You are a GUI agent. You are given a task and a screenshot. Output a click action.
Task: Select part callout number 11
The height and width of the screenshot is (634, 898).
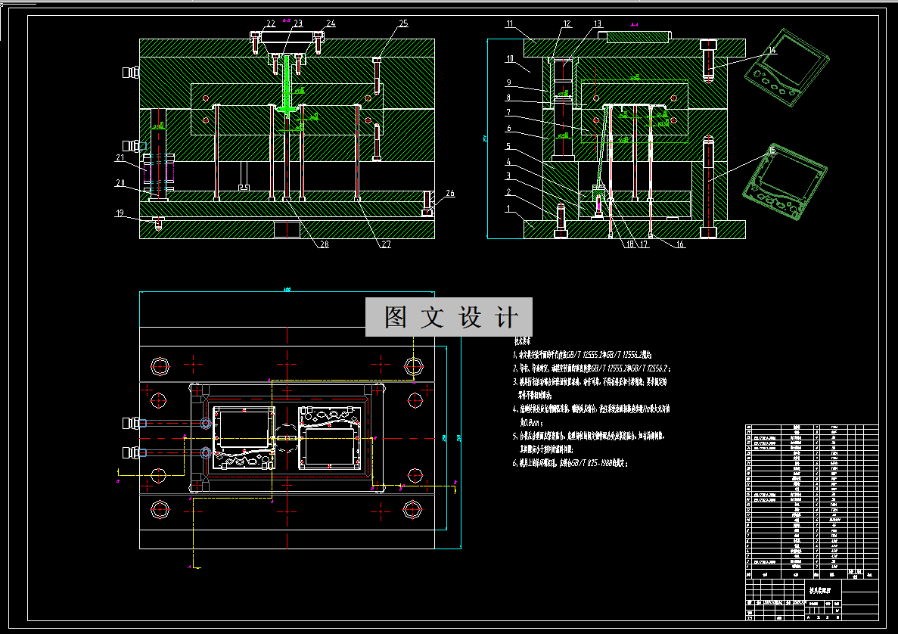[x=510, y=24]
